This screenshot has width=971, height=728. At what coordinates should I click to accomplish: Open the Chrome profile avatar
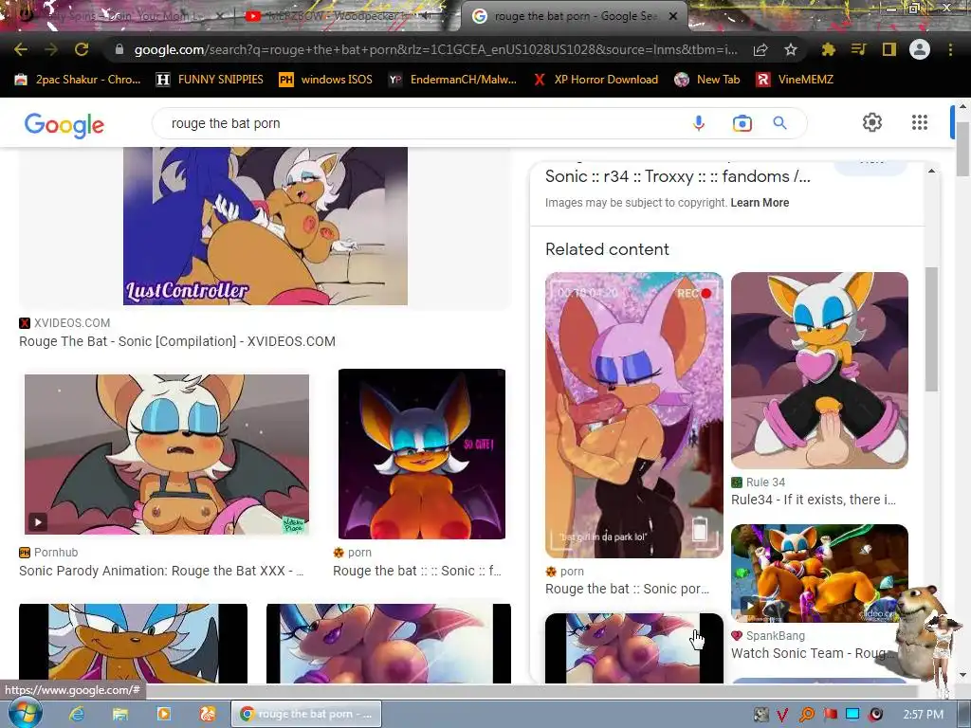[919, 49]
